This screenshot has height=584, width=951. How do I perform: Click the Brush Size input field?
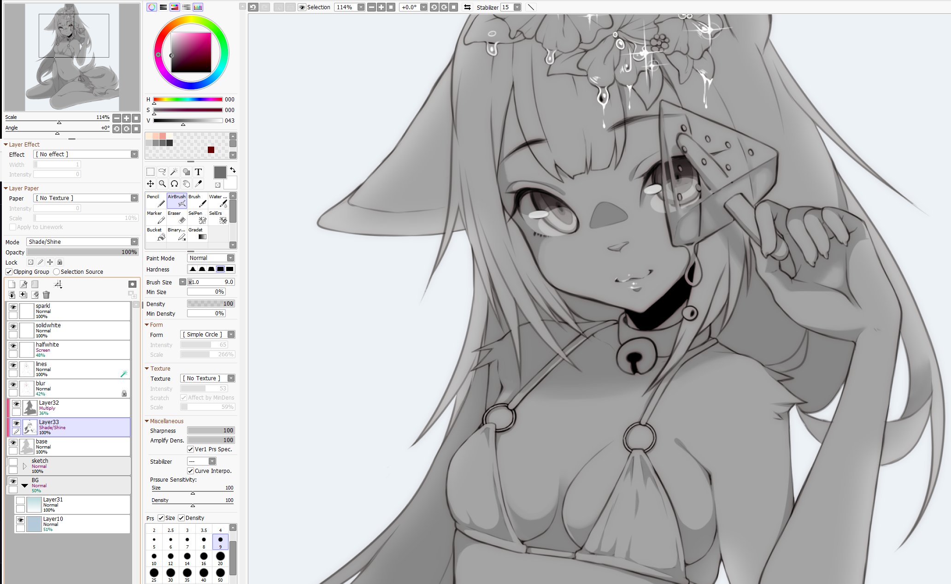point(211,282)
